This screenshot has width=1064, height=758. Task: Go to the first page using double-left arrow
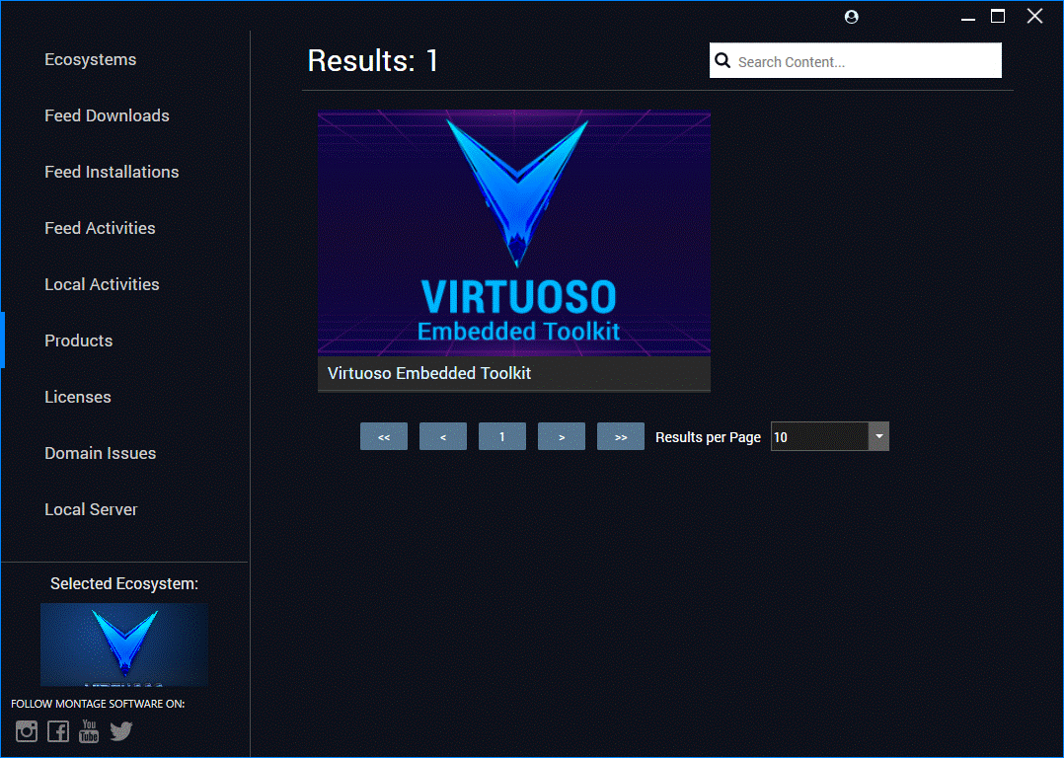384,435
